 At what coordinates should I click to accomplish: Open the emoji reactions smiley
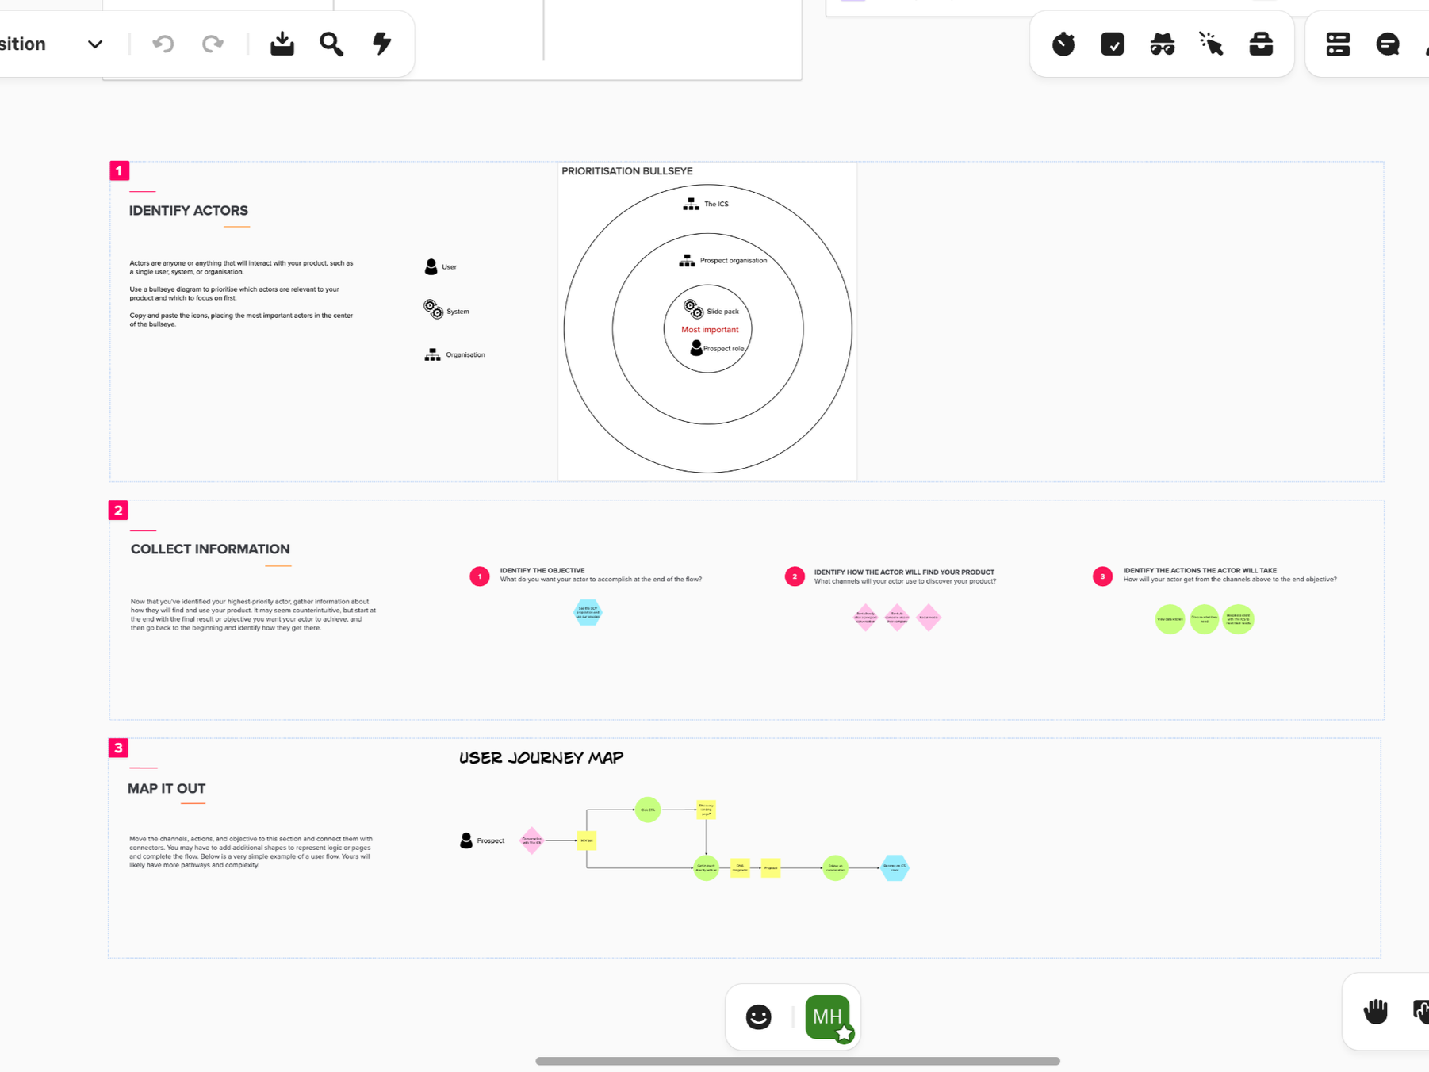(759, 1016)
